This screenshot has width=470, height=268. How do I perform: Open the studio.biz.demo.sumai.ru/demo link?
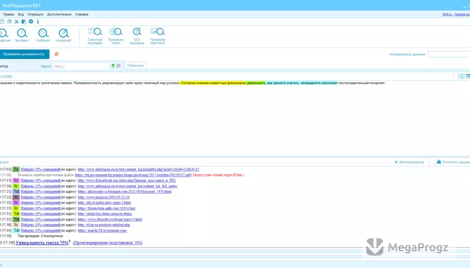pos(105,214)
